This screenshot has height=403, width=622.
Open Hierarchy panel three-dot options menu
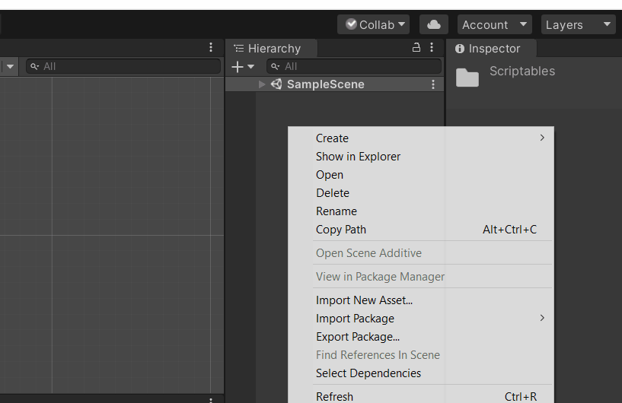(432, 48)
